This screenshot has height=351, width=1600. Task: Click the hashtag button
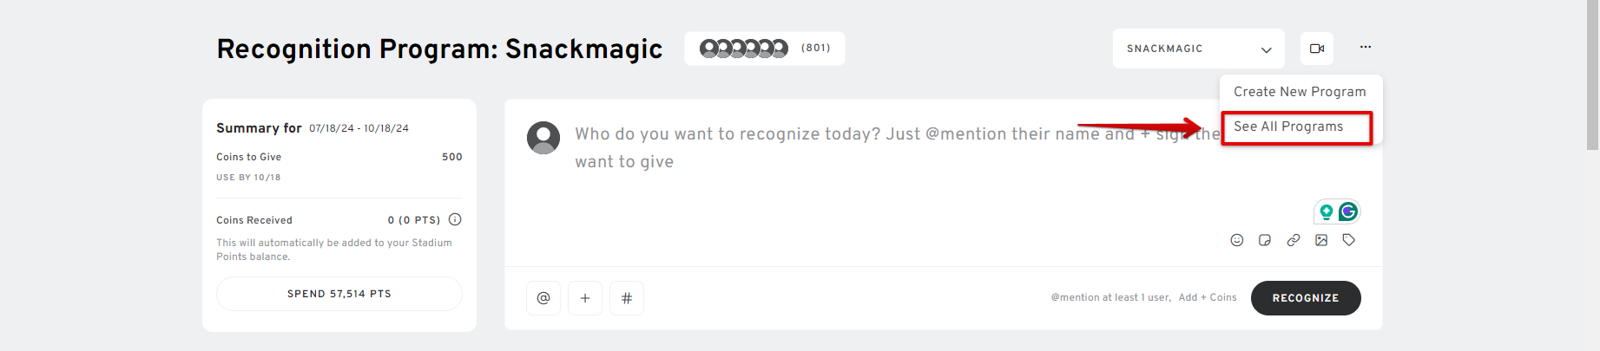(x=627, y=298)
